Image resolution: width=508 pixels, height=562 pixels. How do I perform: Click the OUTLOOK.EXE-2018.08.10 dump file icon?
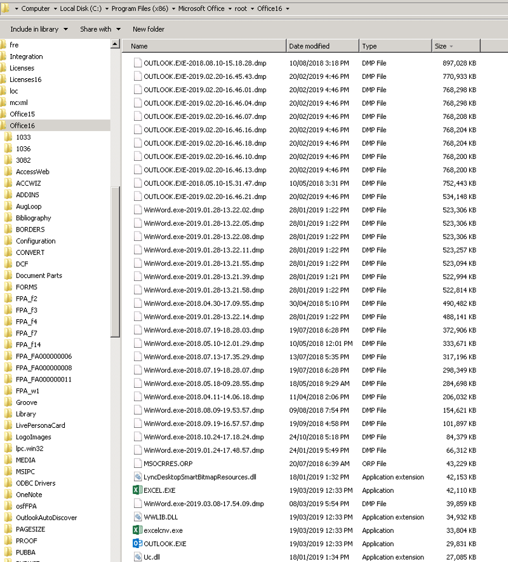(138, 63)
